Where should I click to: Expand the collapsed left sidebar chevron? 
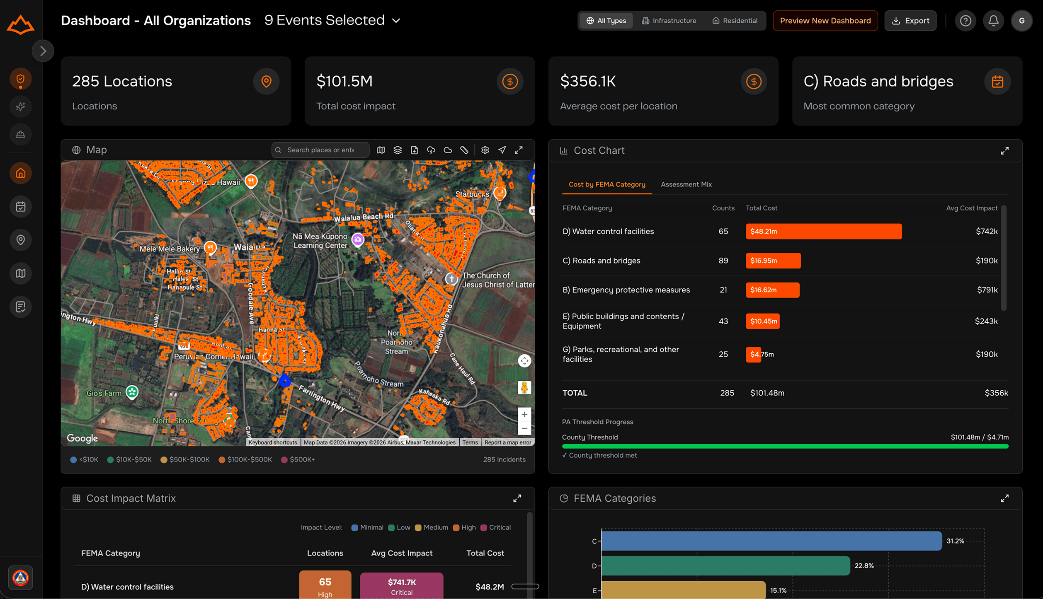43,51
